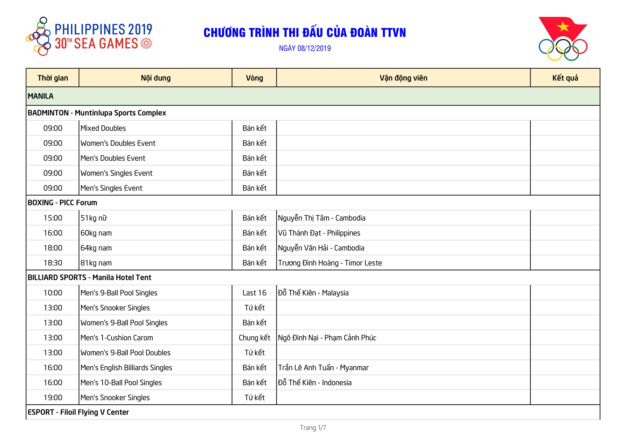Click the ESPORT - Filoil Flying V Center heading
This screenshot has width=625, height=442.
78,412
